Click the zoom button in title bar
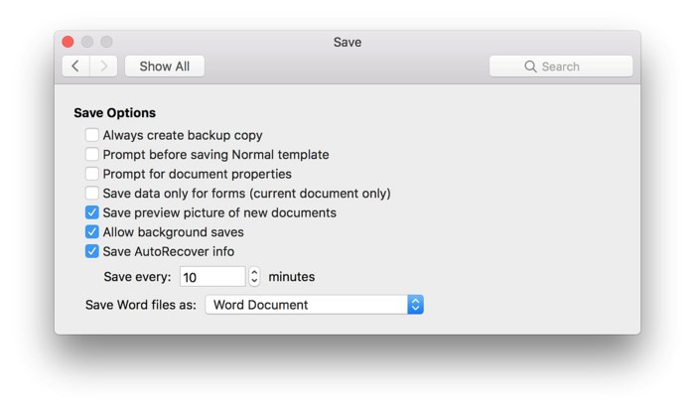Viewport: 695px width, 412px height. tap(106, 42)
